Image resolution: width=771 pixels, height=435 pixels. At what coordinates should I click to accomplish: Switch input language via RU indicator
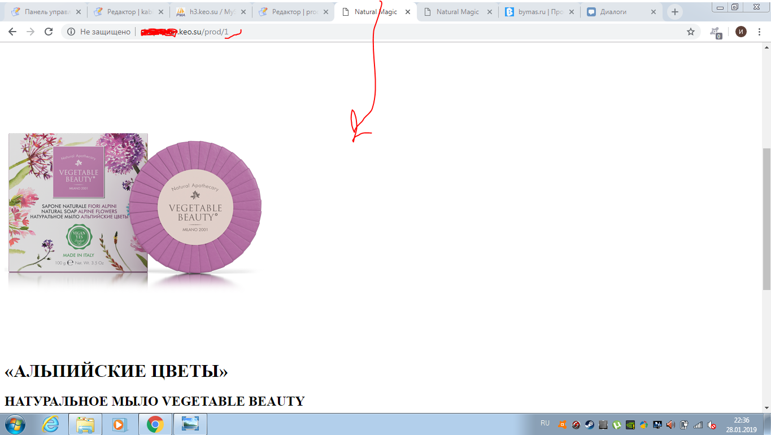click(545, 423)
